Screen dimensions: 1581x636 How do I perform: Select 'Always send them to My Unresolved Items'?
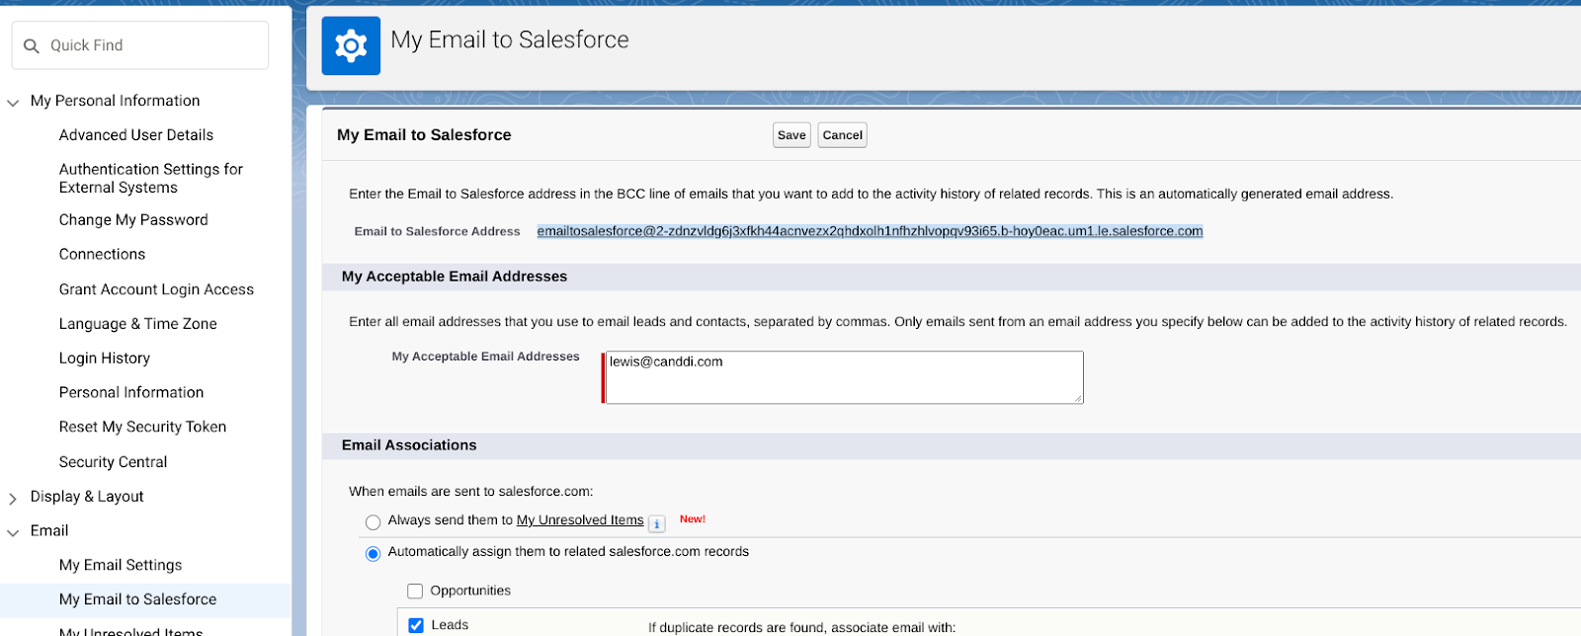(x=373, y=522)
